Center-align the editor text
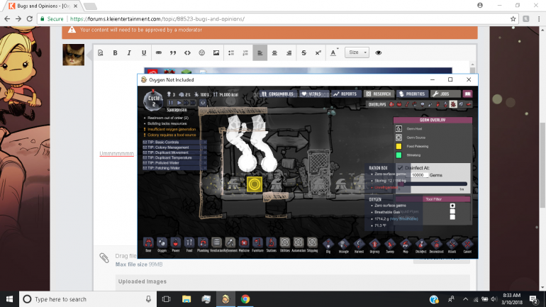The height and width of the screenshot is (307, 546). [274, 53]
